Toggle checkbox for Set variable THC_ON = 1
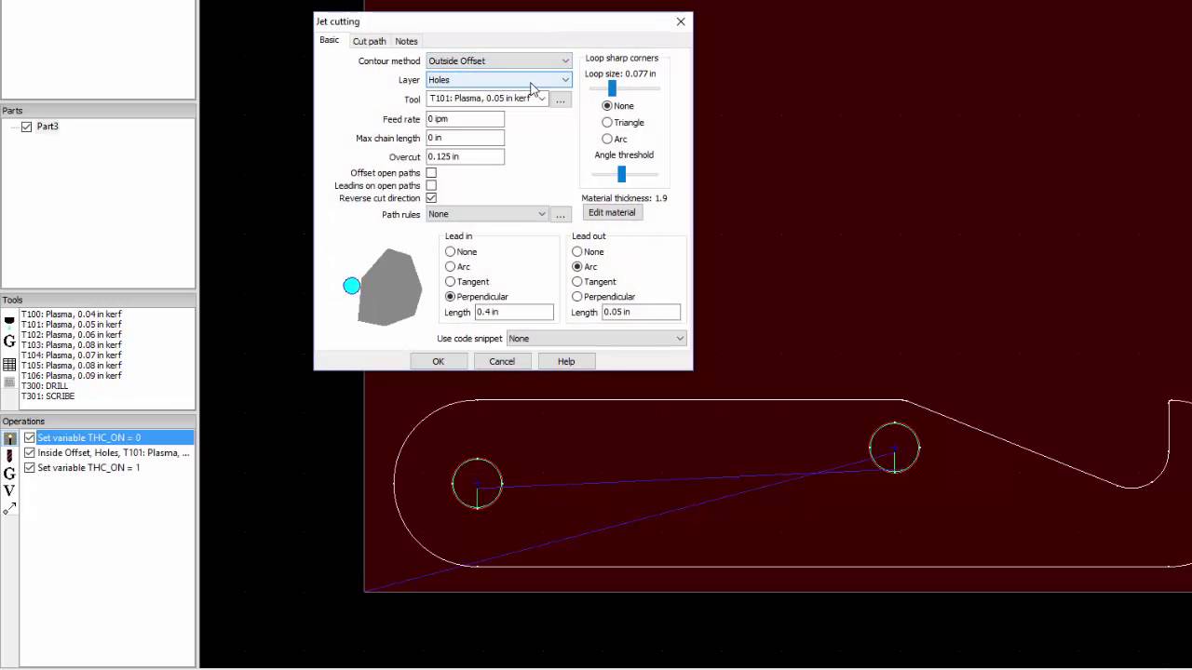 30,467
